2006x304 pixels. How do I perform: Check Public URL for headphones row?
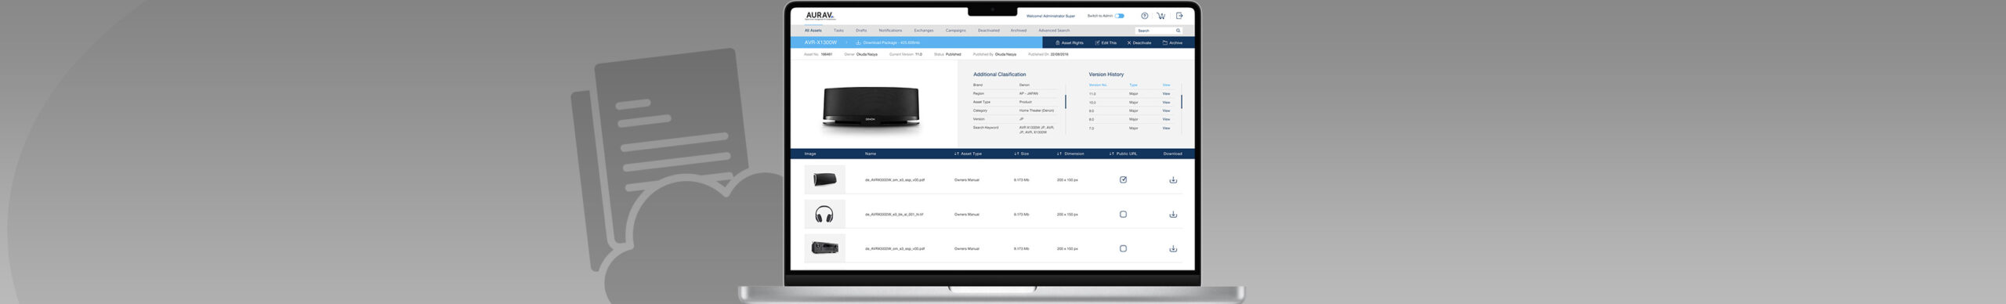(x=1123, y=214)
